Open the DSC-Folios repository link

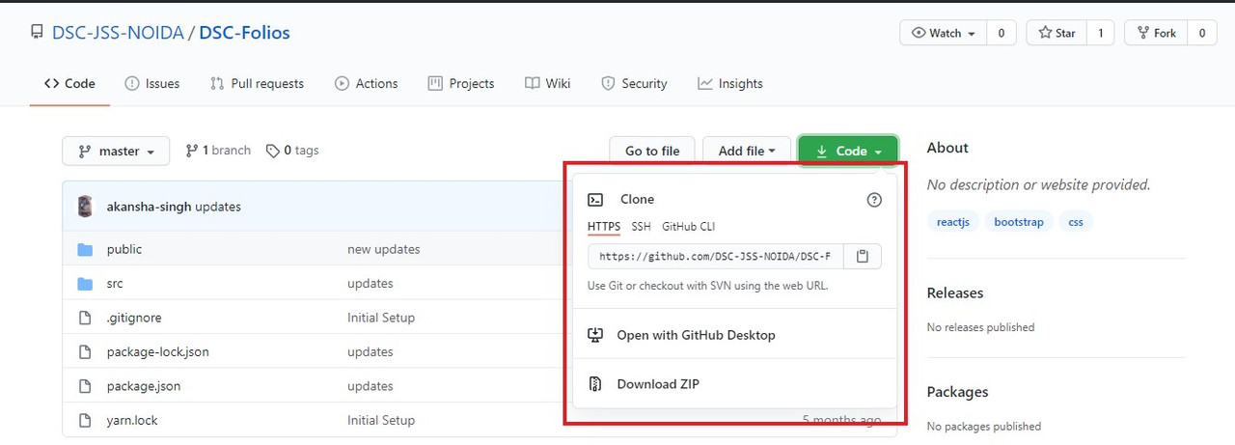pos(244,33)
